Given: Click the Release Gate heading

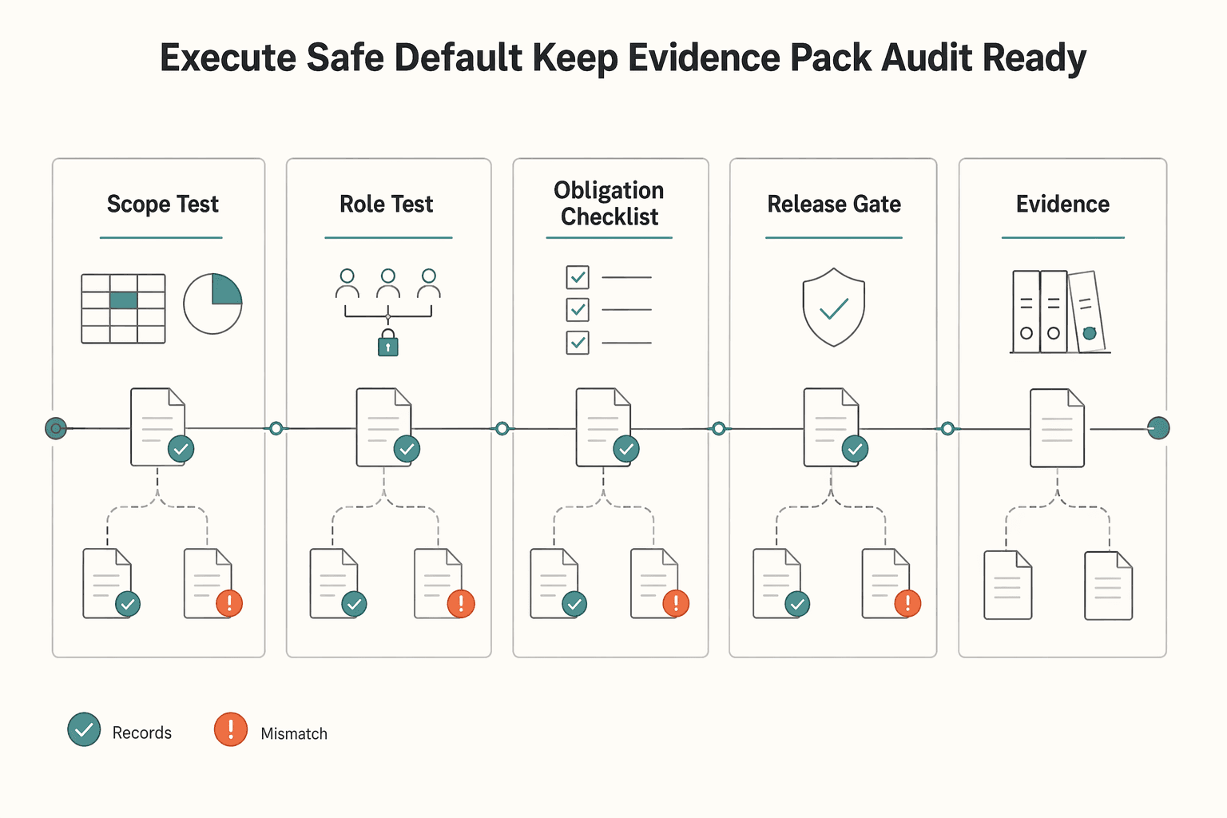Looking at the screenshot, I should 834,204.
